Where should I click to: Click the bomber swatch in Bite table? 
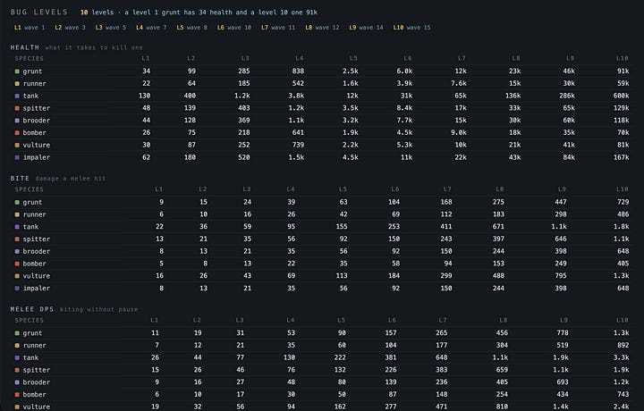(17, 264)
